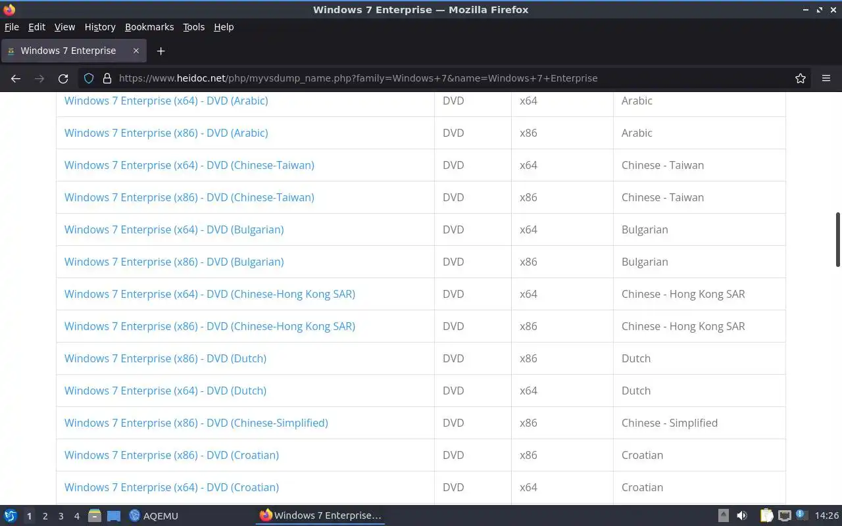Open the tracking protection shield icon

89,78
